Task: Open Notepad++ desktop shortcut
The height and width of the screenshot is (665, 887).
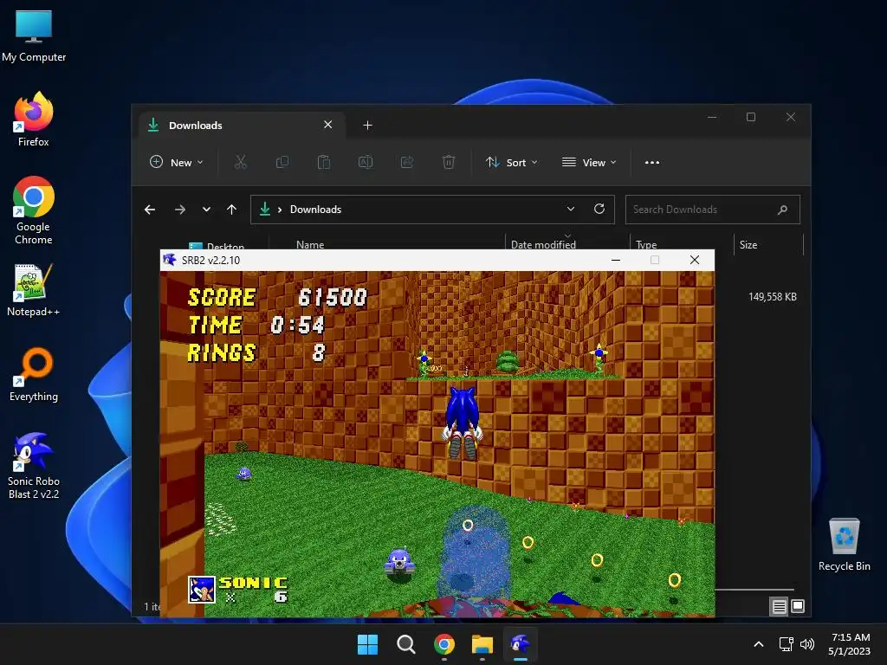Action: (34, 290)
